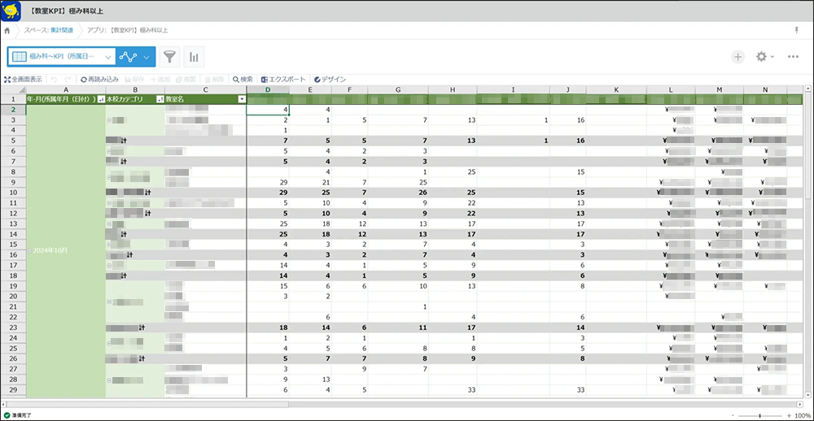Click cell H29 showing 33
This screenshot has height=421, width=814.
tap(453, 389)
